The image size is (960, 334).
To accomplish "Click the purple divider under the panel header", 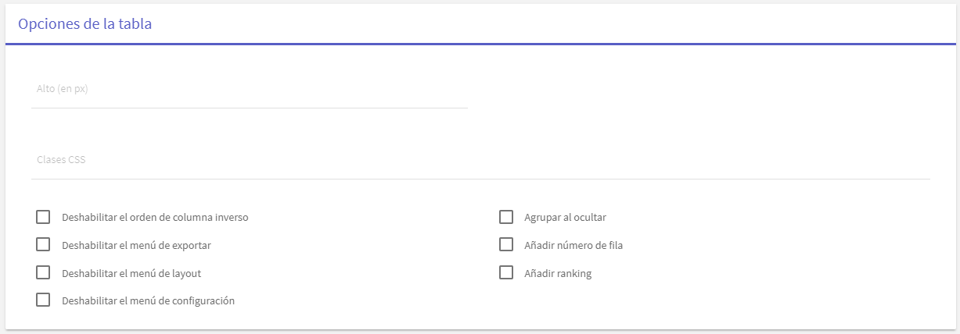I will [480, 44].
